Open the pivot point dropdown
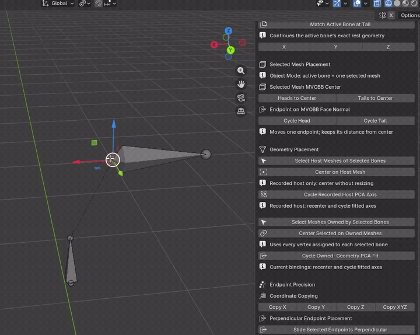Image resolution: width=420 pixels, height=335 pixels. click(85, 4)
